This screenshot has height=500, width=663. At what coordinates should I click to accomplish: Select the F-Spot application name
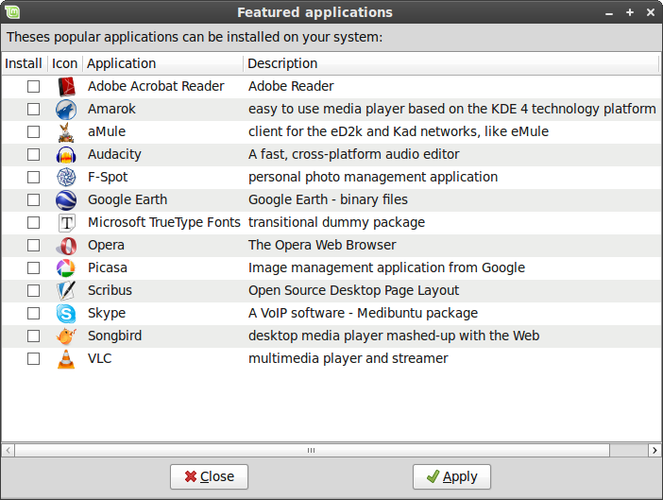click(x=108, y=178)
